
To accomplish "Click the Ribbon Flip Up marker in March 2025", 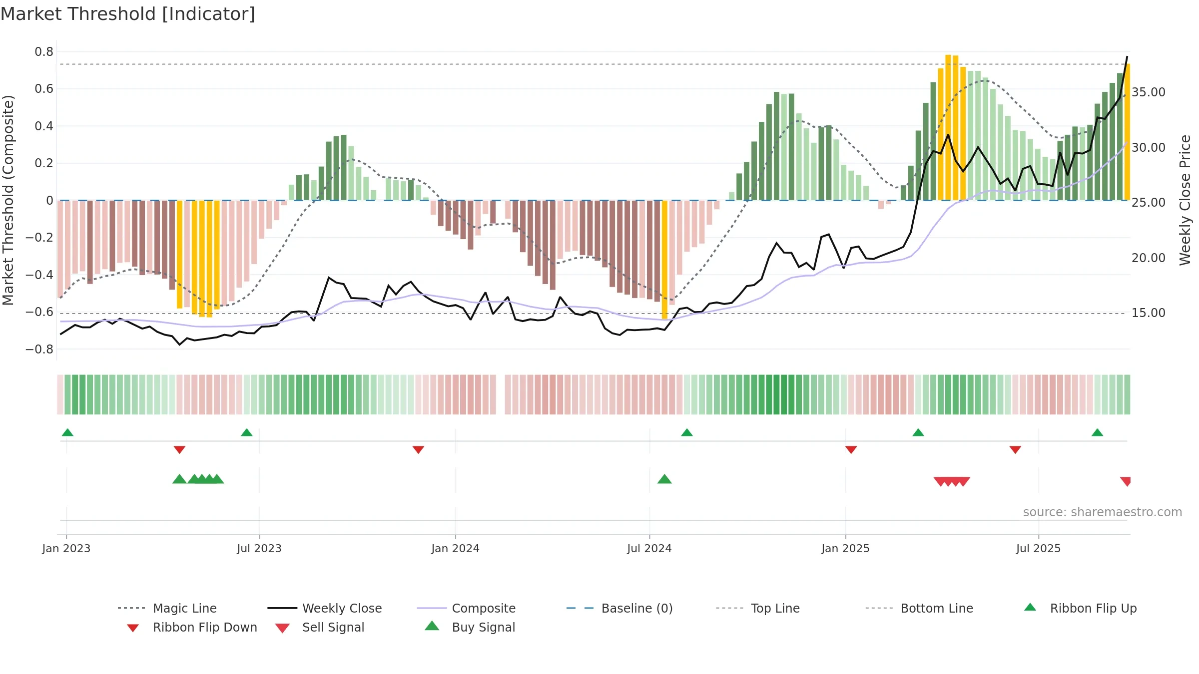I will pyautogui.click(x=918, y=432).
